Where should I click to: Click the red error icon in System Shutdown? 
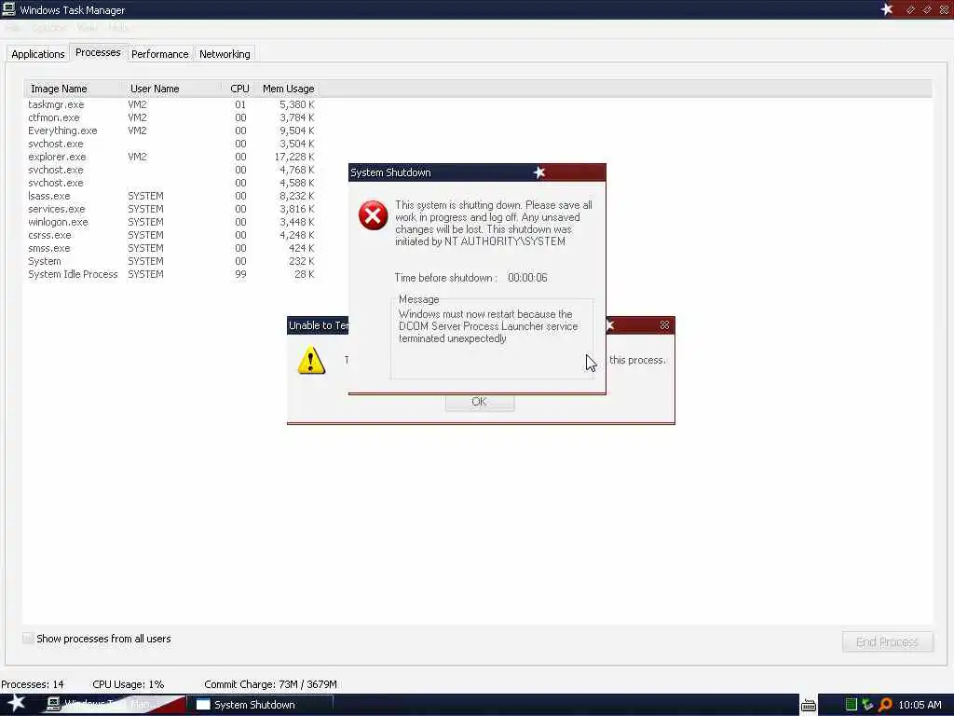(x=373, y=215)
